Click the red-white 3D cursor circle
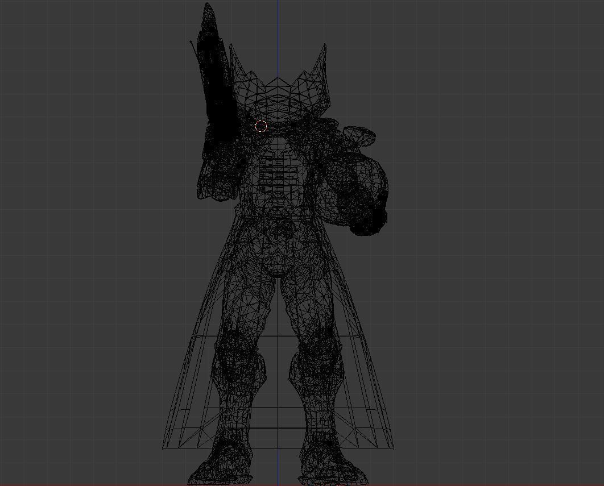 click(x=261, y=126)
